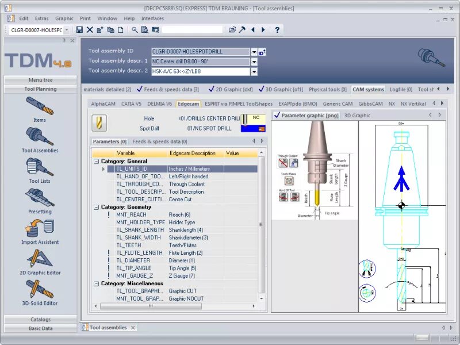Open the CLGR-D0007 toolbar combo dropdown
This screenshot has height=345, width=460.
pos(67,30)
